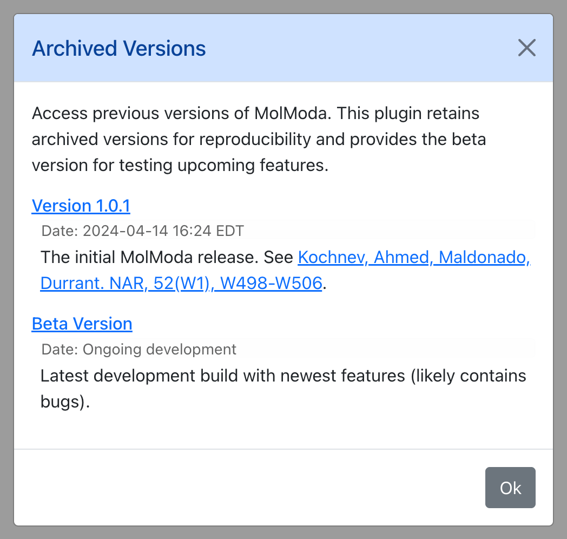Click the intro paragraph about previous MolModa versions
Image resolution: width=567 pixels, height=539 pixels.
tap(259, 139)
